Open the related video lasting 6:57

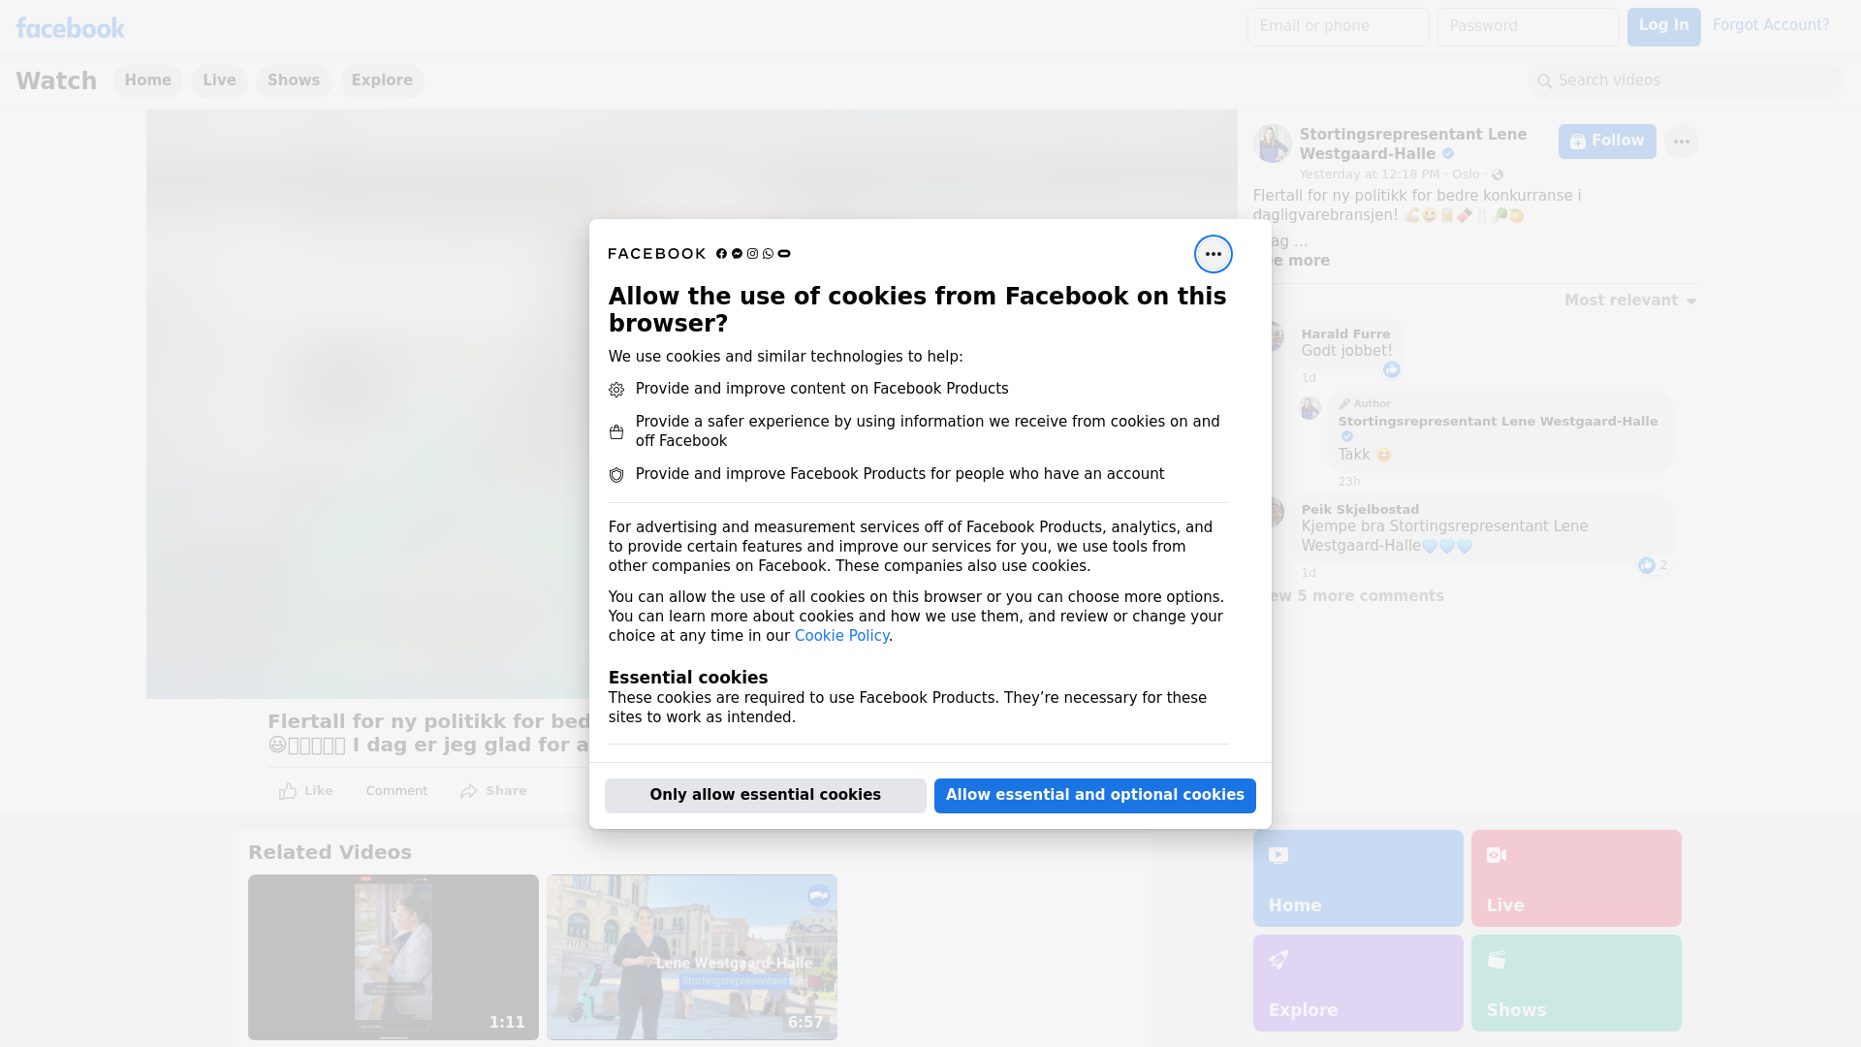[x=692, y=958]
